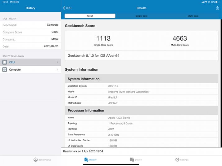Switch to the Multi-Core segment
Image resolution: width=222 pixels, height=166 pixels.
coord(193,16)
